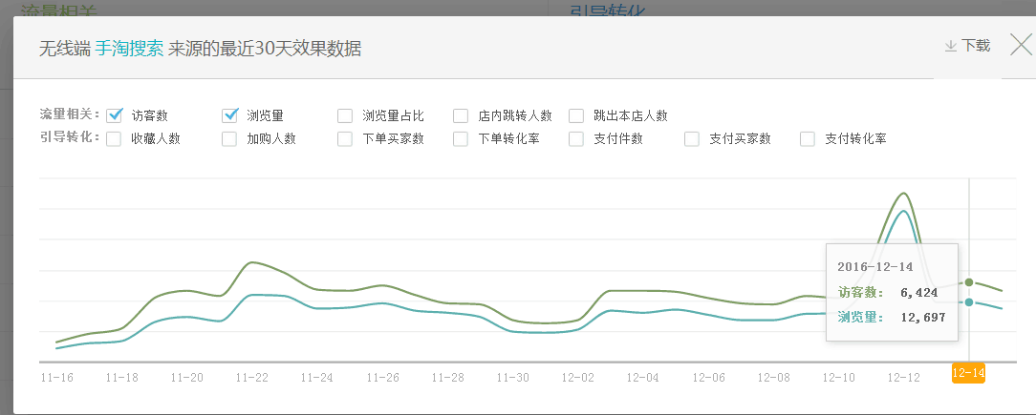
Task: Enable the 浏览量占比 checkbox
Action: click(x=345, y=116)
